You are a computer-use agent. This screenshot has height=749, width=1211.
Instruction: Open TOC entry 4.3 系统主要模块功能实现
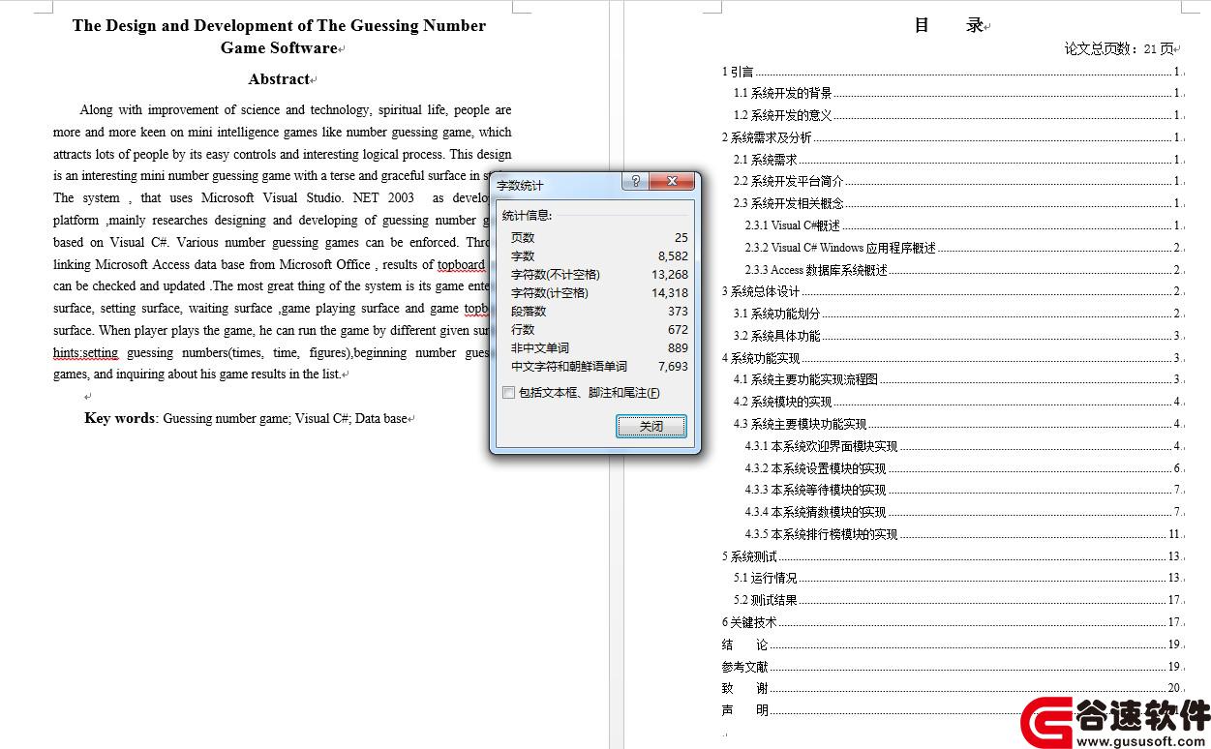[957, 424]
